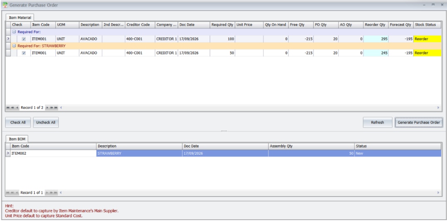
Task: Select the Item Material tab
Action: 20,17
